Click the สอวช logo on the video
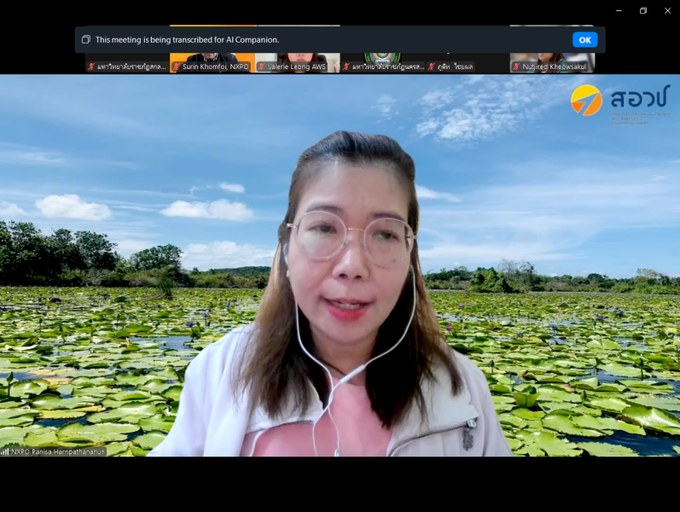 point(620,102)
